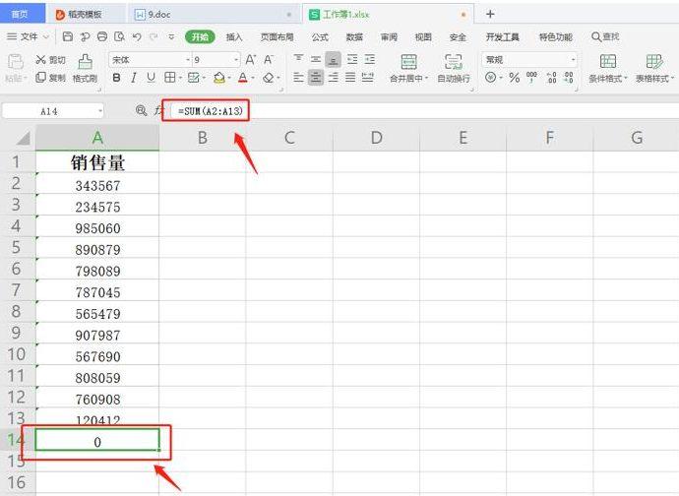Open the File (文件) menu
This screenshot has width=679, height=496.
tap(29, 36)
